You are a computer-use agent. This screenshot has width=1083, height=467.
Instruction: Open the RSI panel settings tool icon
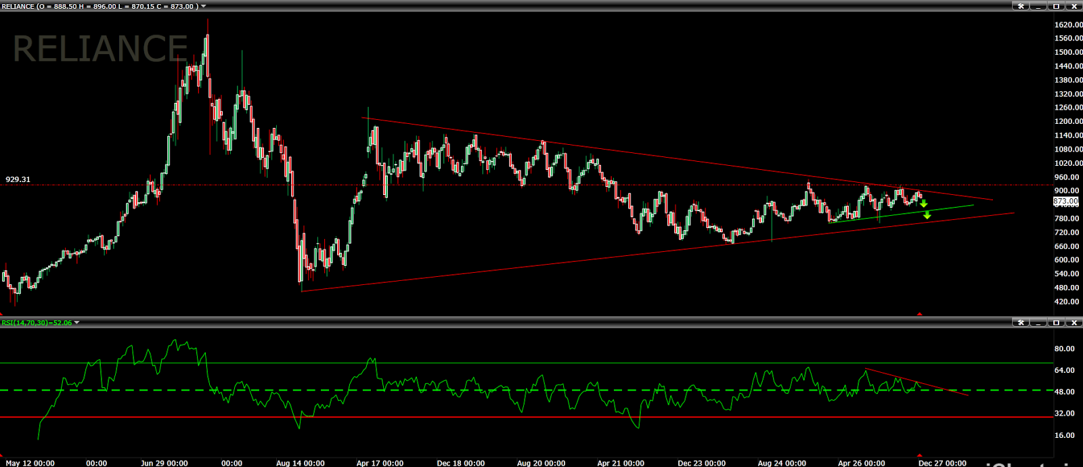click(1021, 323)
